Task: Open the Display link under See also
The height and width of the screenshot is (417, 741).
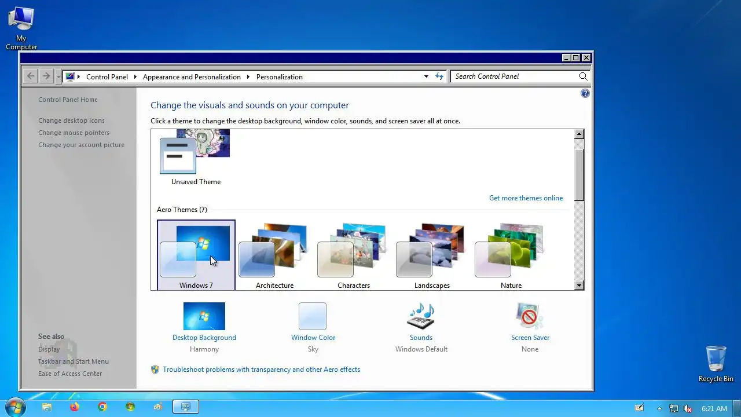Action: 49,349
